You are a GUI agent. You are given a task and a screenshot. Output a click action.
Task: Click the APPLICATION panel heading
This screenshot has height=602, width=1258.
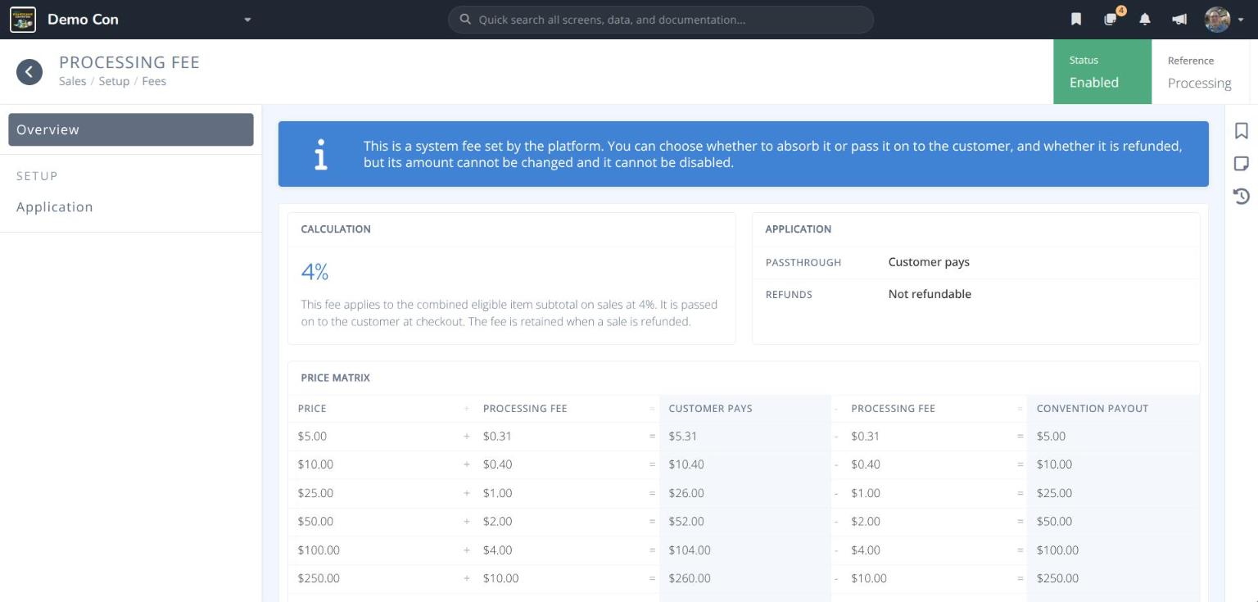coord(799,229)
